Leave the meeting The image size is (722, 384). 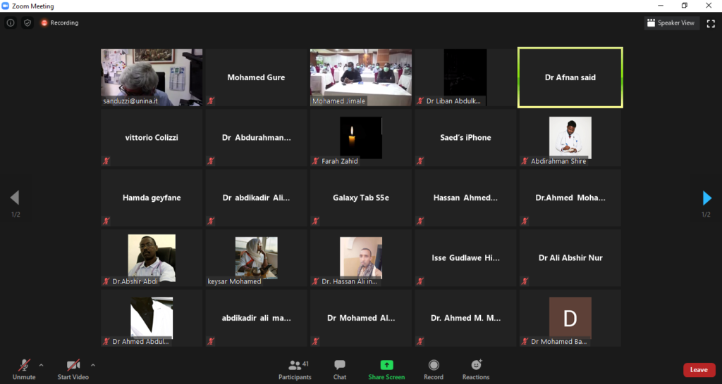[x=698, y=370]
